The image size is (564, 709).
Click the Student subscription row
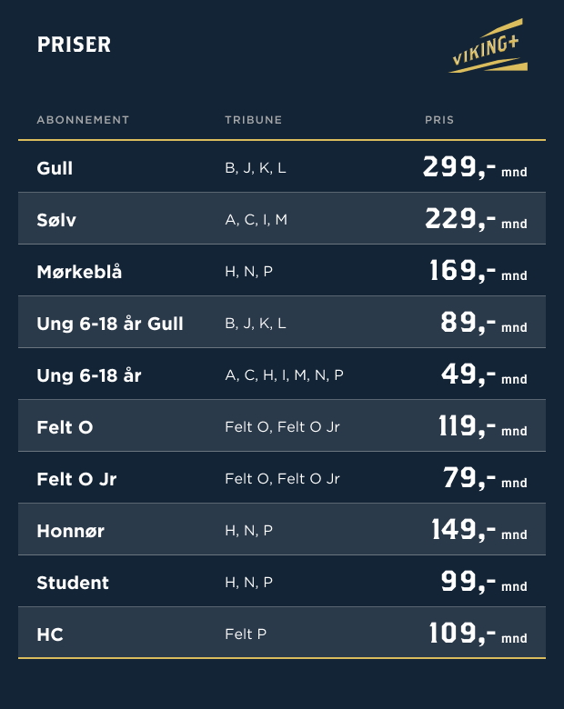282,581
